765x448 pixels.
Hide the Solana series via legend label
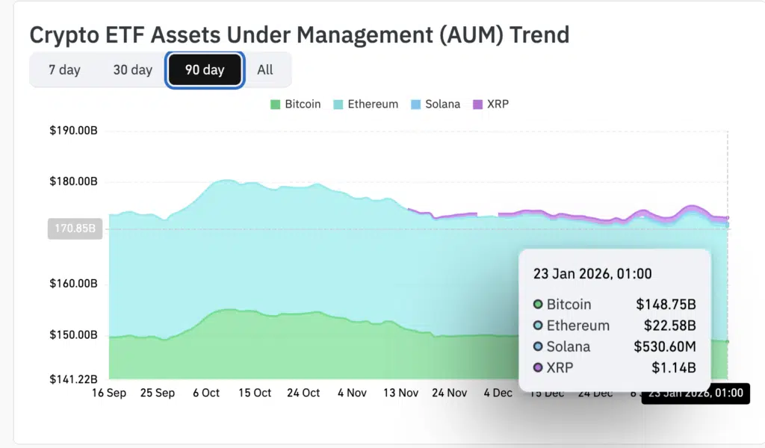[x=442, y=105]
